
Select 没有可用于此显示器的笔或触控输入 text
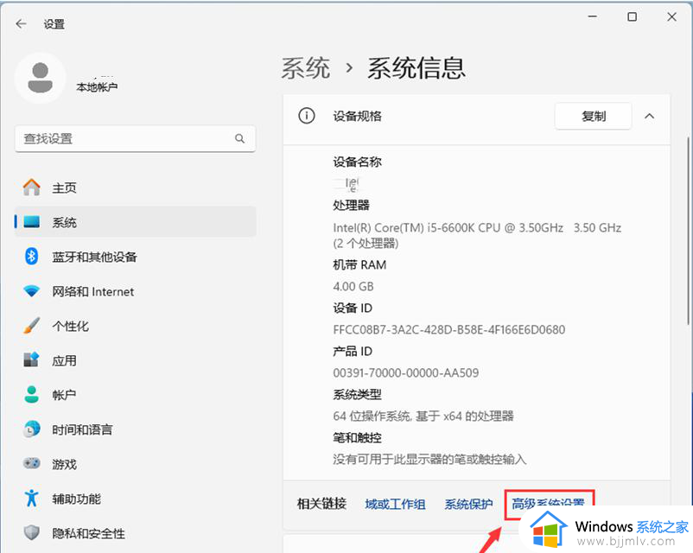click(x=429, y=460)
